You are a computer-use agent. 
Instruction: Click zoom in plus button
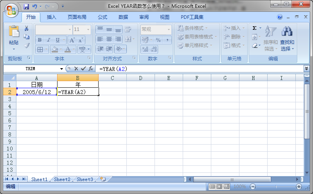tap(299, 187)
